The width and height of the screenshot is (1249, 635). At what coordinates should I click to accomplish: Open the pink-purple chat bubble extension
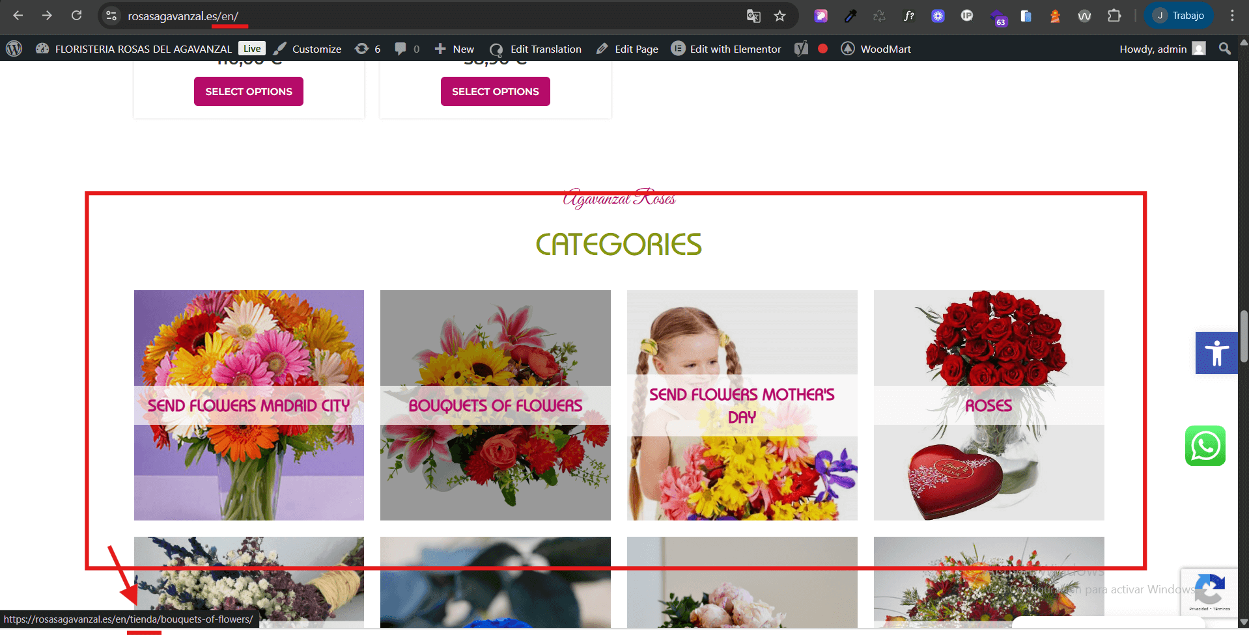pyautogui.click(x=821, y=16)
